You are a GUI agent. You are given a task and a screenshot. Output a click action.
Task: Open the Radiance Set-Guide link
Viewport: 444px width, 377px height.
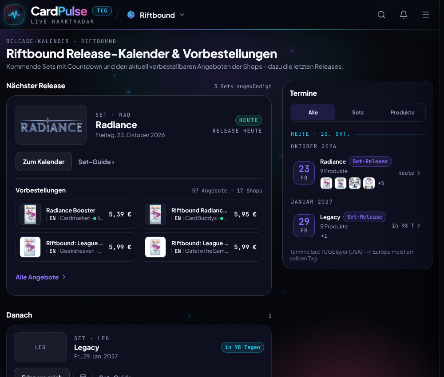(96, 162)
